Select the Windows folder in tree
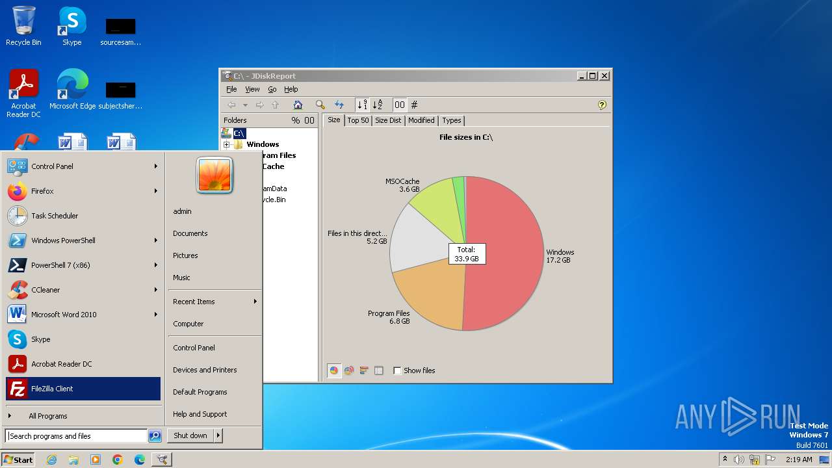Viewport: 832px width, 468px height. 263,144
